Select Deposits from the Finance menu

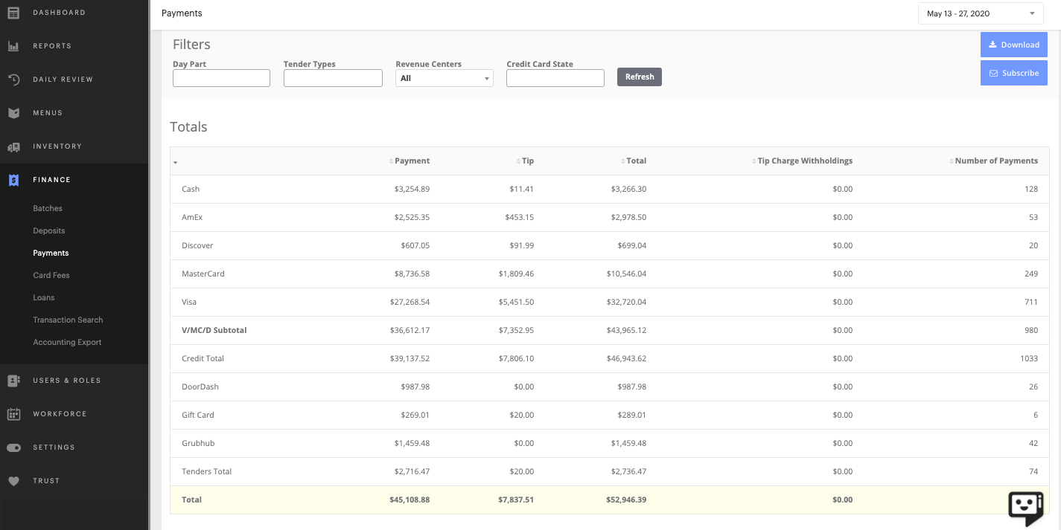pyautogui.click(x=48, y=230)
